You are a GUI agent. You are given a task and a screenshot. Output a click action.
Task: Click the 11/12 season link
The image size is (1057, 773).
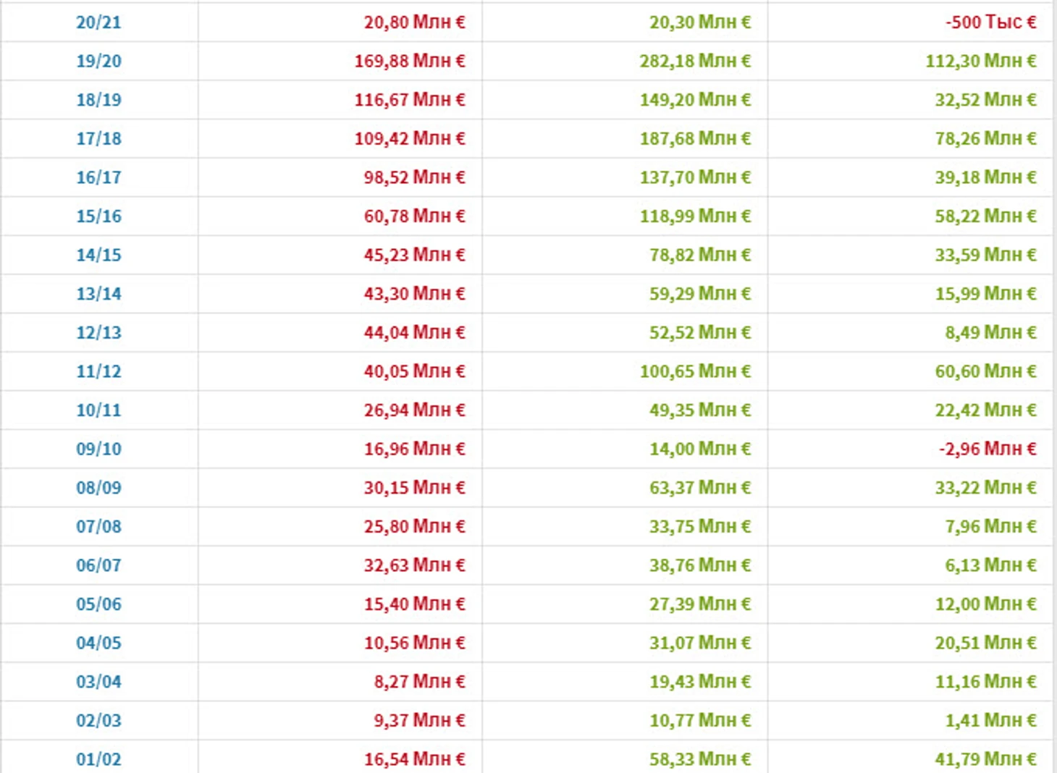point(98,371)
